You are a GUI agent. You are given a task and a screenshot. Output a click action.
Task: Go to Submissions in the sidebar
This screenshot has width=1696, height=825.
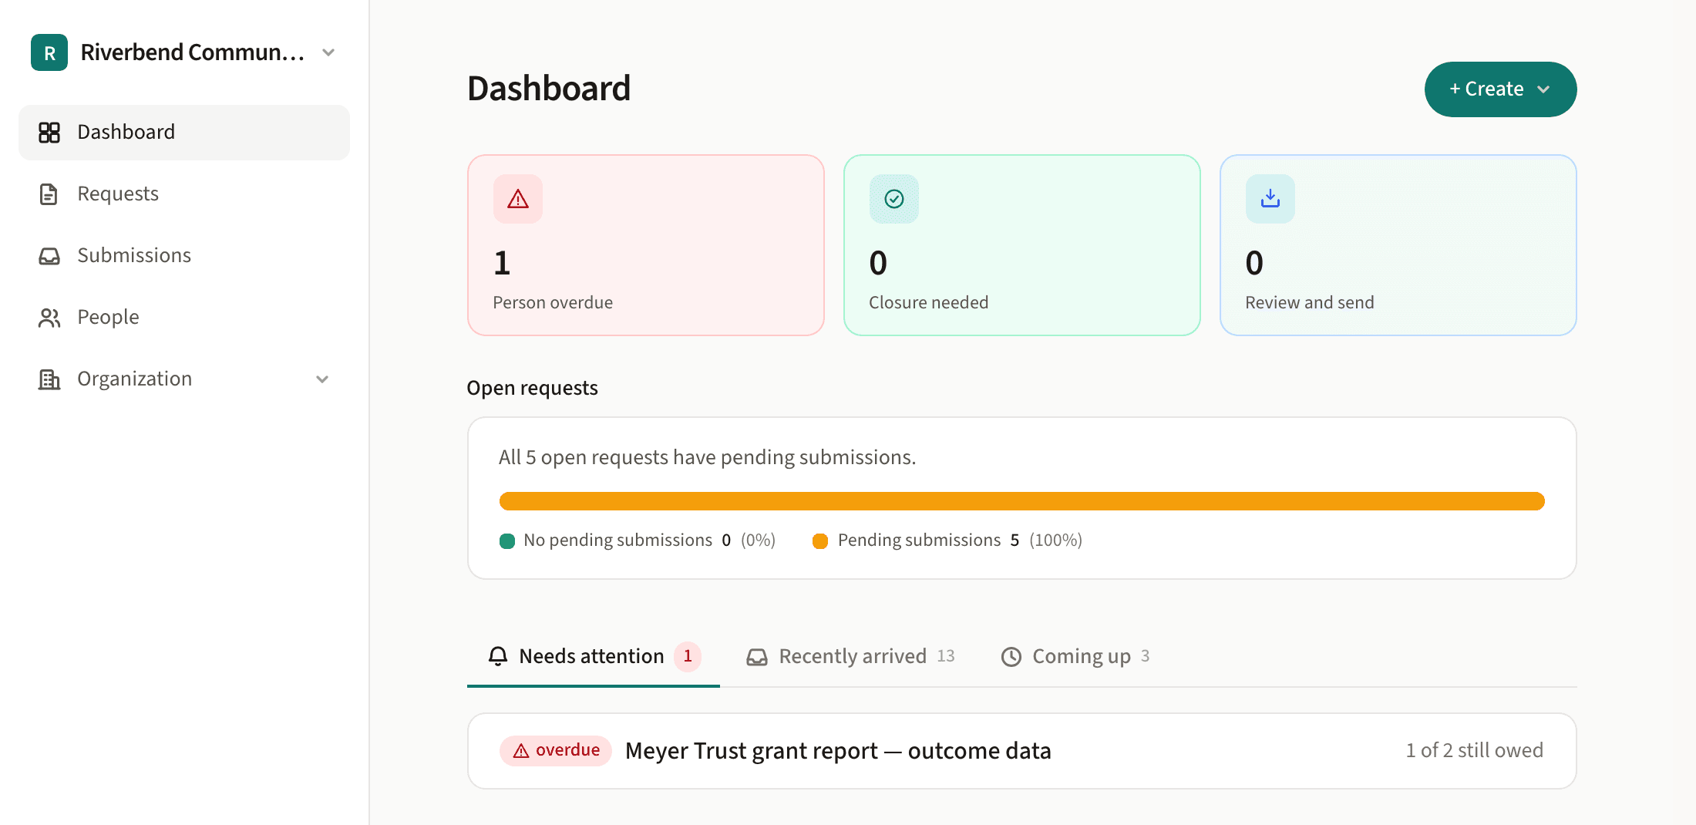click(184, 255)
